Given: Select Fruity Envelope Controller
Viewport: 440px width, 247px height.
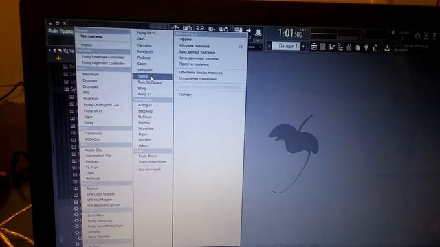Looking at the screenshot, I should (x=102, y=57).
